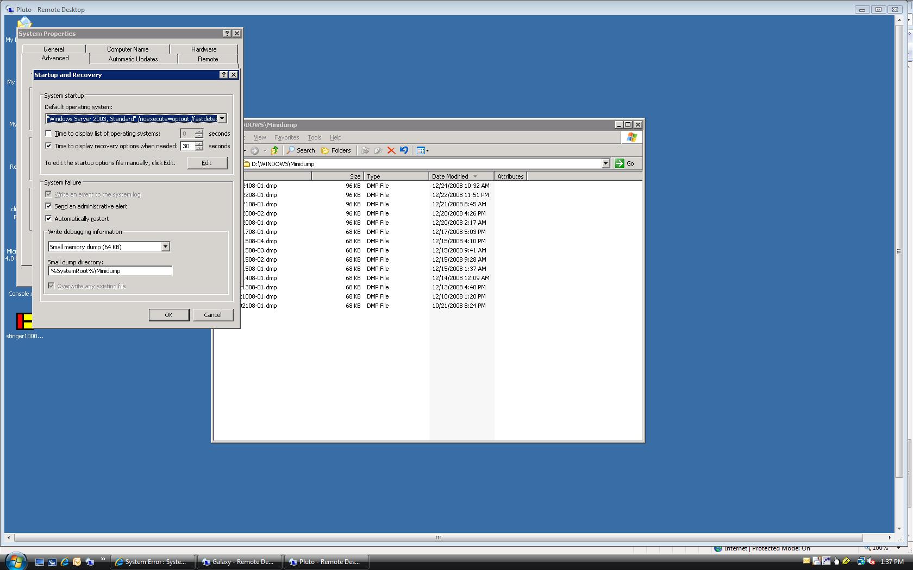Image resolution: width=913 pixels, height=570 pixels.
Task: Open the Tools menu in Explorer
Action: pyautogui.click(x=315, y=137)
